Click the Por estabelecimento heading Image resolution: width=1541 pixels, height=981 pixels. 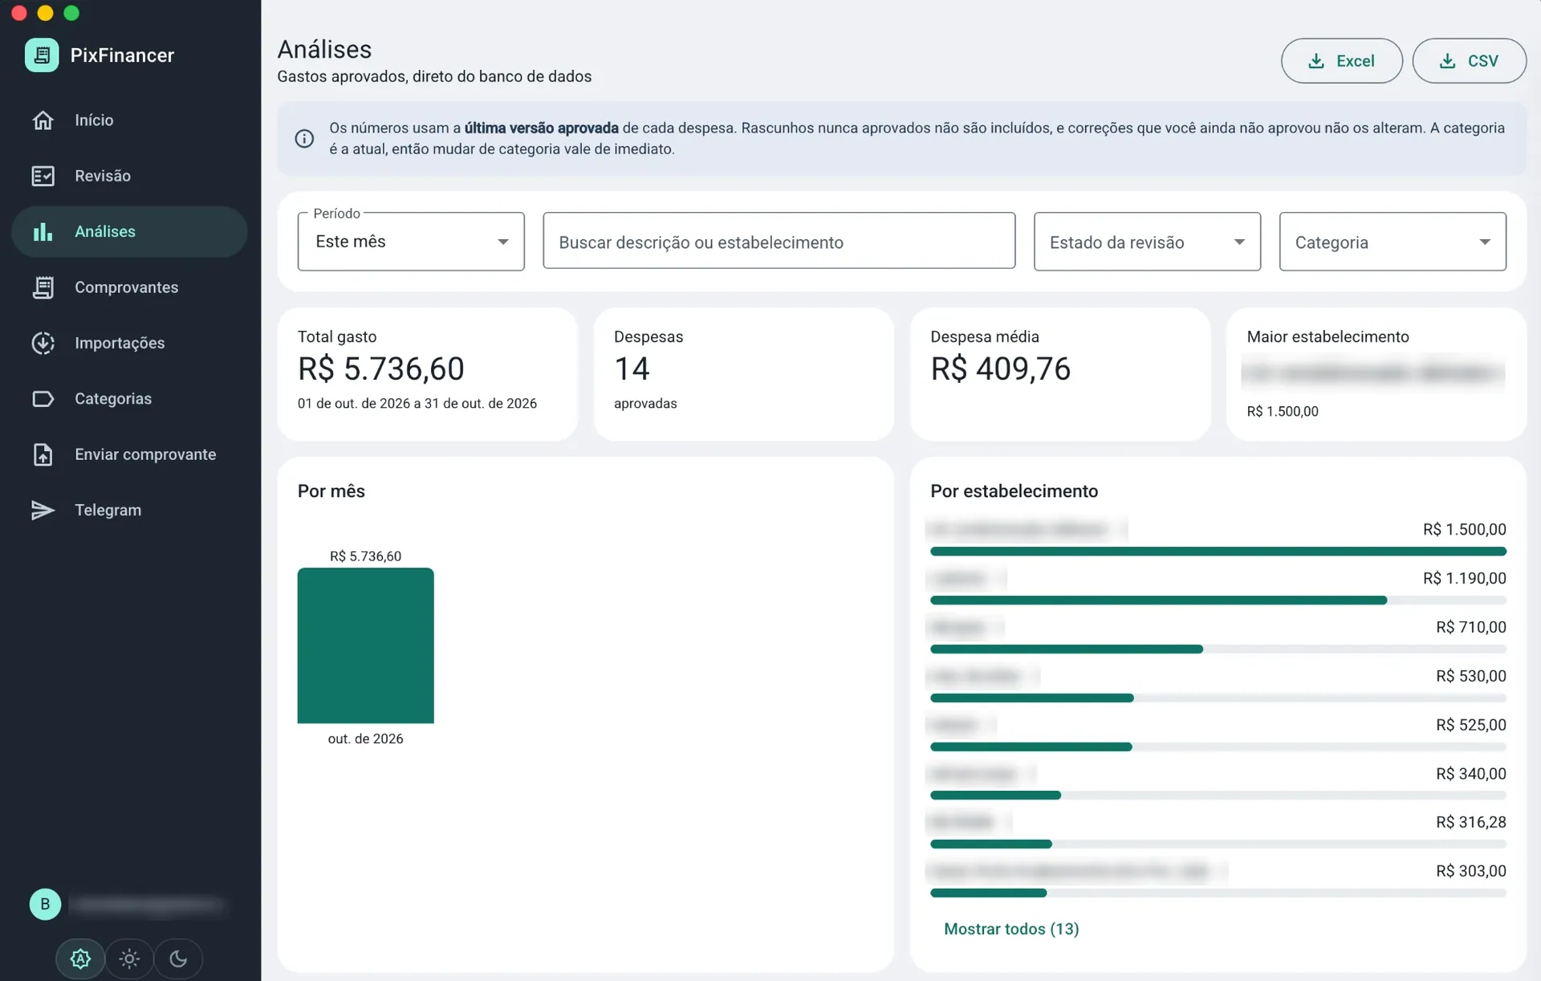click(1014, 491)
